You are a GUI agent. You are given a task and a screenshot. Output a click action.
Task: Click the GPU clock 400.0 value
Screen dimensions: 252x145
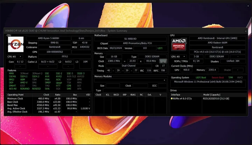186,70
